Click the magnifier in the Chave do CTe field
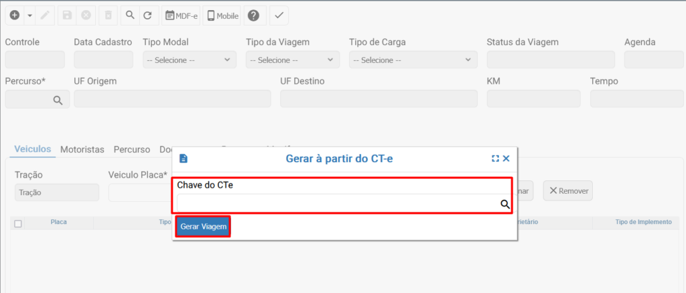Screen dimensions: 686x293 pyautogui.click(x=505, y=204)
